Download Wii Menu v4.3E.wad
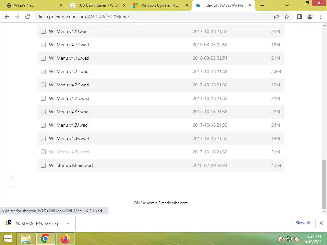Screen dimensions: 327x245 coord(69,112)
